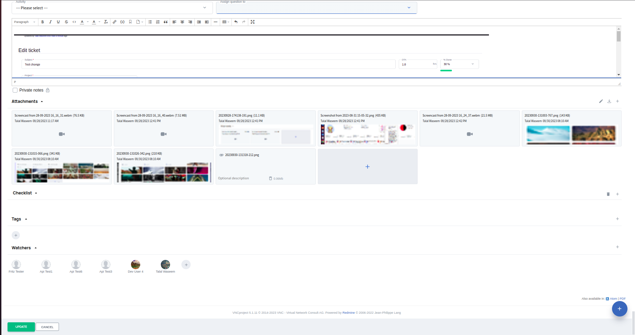The width and height of the screenshot is (635, 335).
Task: Enter fullscreen mode in the editor
Action: 253,22
